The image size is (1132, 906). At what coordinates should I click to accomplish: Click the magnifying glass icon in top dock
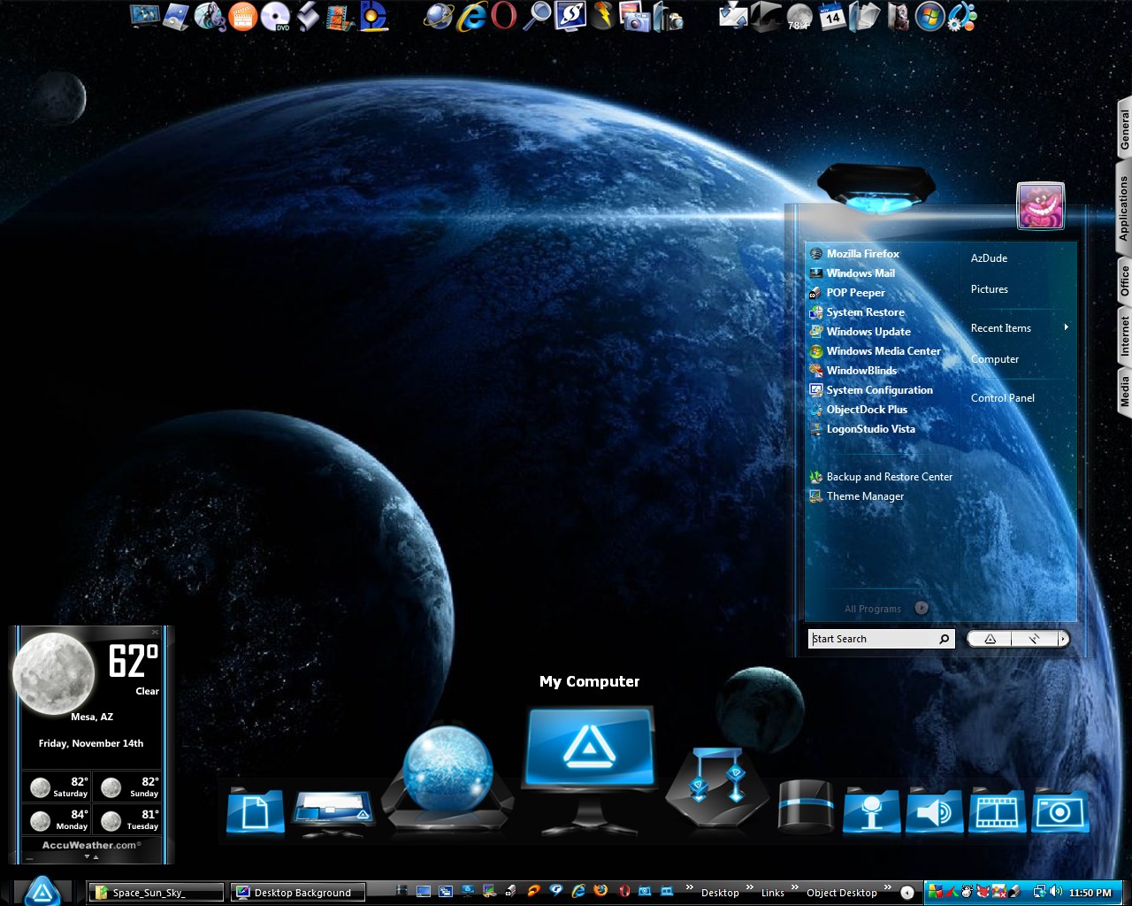(537, 16)
